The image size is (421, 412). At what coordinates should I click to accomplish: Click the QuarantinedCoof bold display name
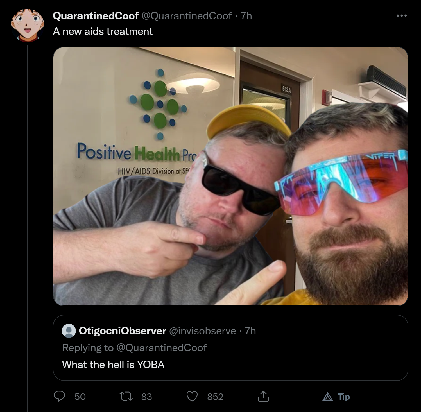(x=96, y=16)
